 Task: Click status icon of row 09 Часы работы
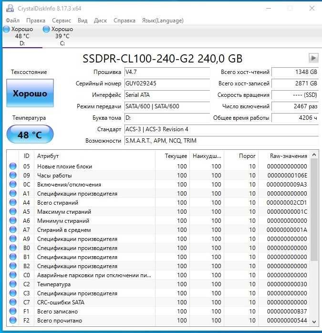(13, 175)
